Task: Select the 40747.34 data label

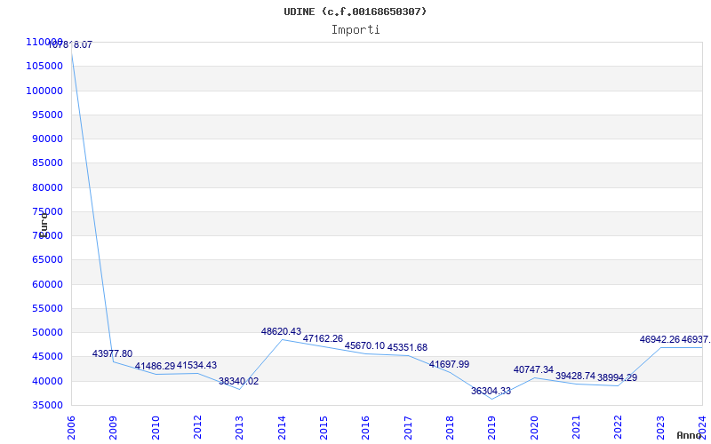Action: click(533, 369)
